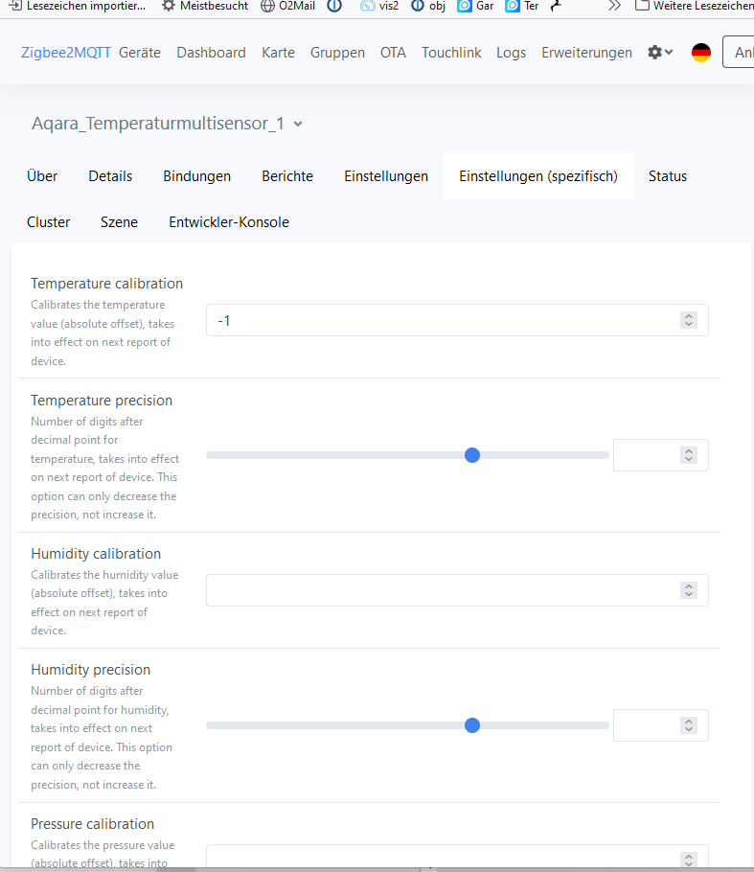Click the Humidity calibration input field
This screenshot has width=754, height=872.
(441, 590)
